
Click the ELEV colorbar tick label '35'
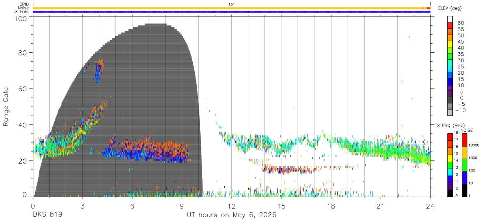point(460,54)
